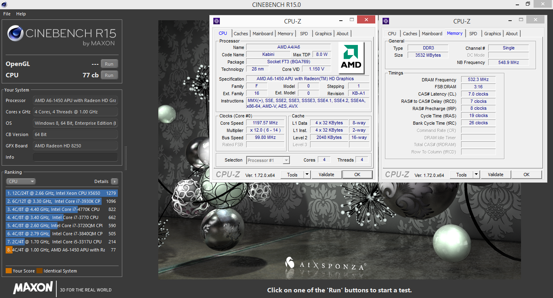Image resolution: width=553 pixels, height=298 pixels.
Task: Click OK in left CPU-Z window
Action: click(357, 175)
